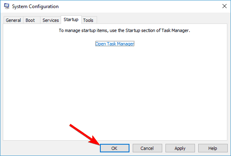Confirm changes with the OK button
Screen dimensions: 231x156
[114, 148]
